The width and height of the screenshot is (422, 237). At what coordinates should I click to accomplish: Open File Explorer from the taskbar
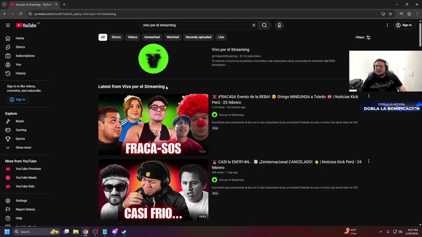[x=76, y=232]
